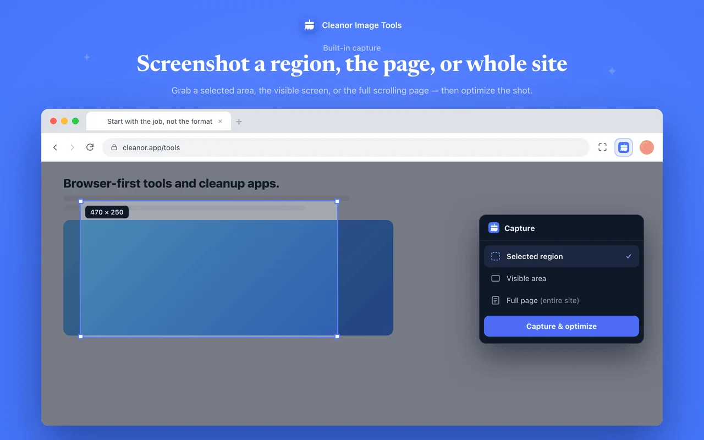
Task: Click the red close window button
Action: [53, 121]
